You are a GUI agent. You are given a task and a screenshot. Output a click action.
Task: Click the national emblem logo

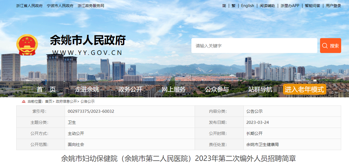click(x=27, y=45)
